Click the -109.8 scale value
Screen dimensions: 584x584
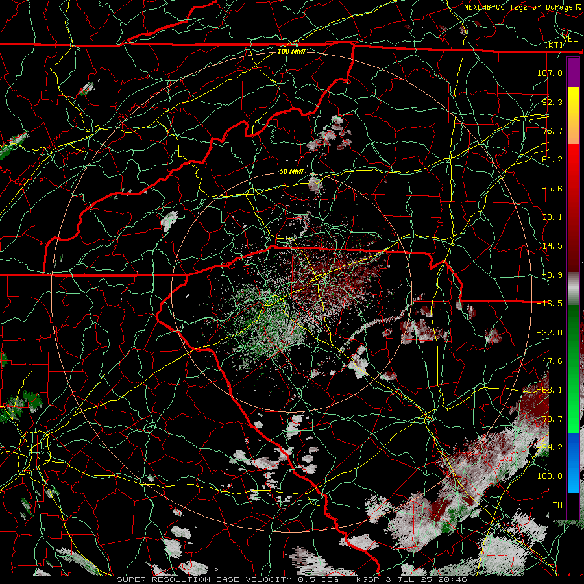(547, 476)
